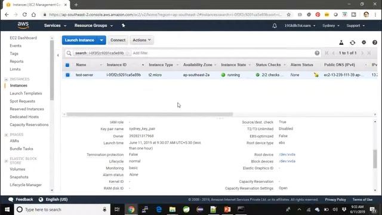Toggle the test-server row checkbox
The image size is (382, 215).
tap(67, 75)
